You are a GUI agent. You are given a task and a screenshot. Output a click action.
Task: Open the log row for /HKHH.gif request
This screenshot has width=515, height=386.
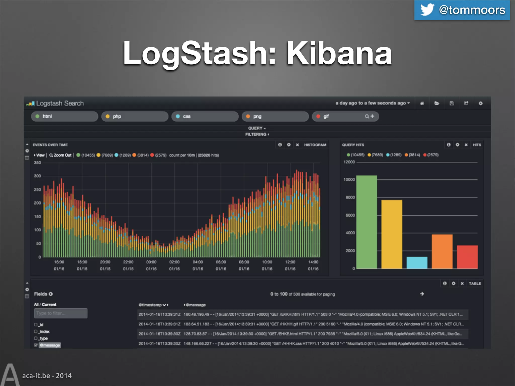pyautogui.click(x=303, y=324)
